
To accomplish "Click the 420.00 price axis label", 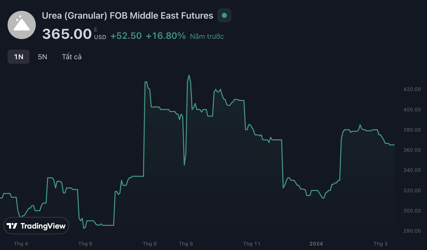I will (412, 89).
